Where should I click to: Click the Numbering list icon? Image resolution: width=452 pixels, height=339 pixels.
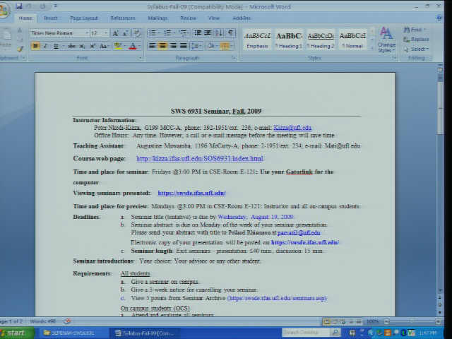pyautogui.click(x=168, y=32)
